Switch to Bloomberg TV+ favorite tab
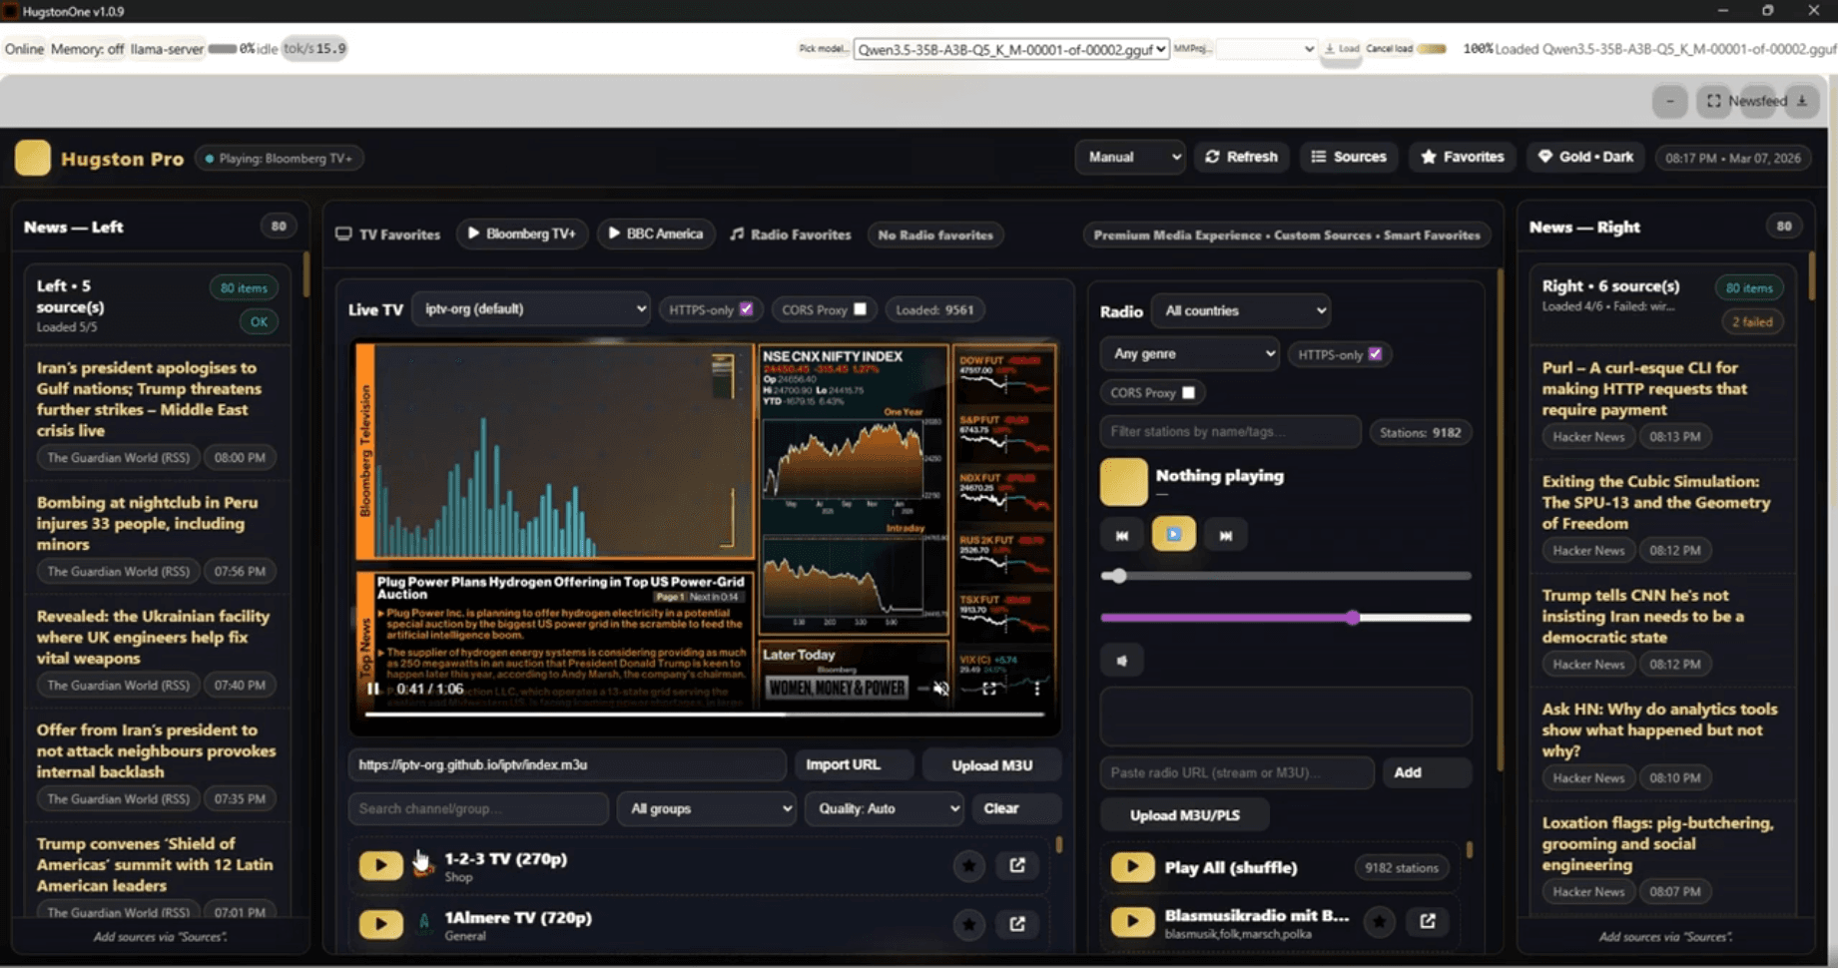Viewport: 1838px width, 968px height. [x=522, y=235]
